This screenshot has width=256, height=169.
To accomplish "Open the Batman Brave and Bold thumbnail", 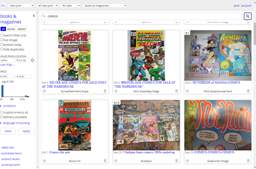I will pos(75,125).
